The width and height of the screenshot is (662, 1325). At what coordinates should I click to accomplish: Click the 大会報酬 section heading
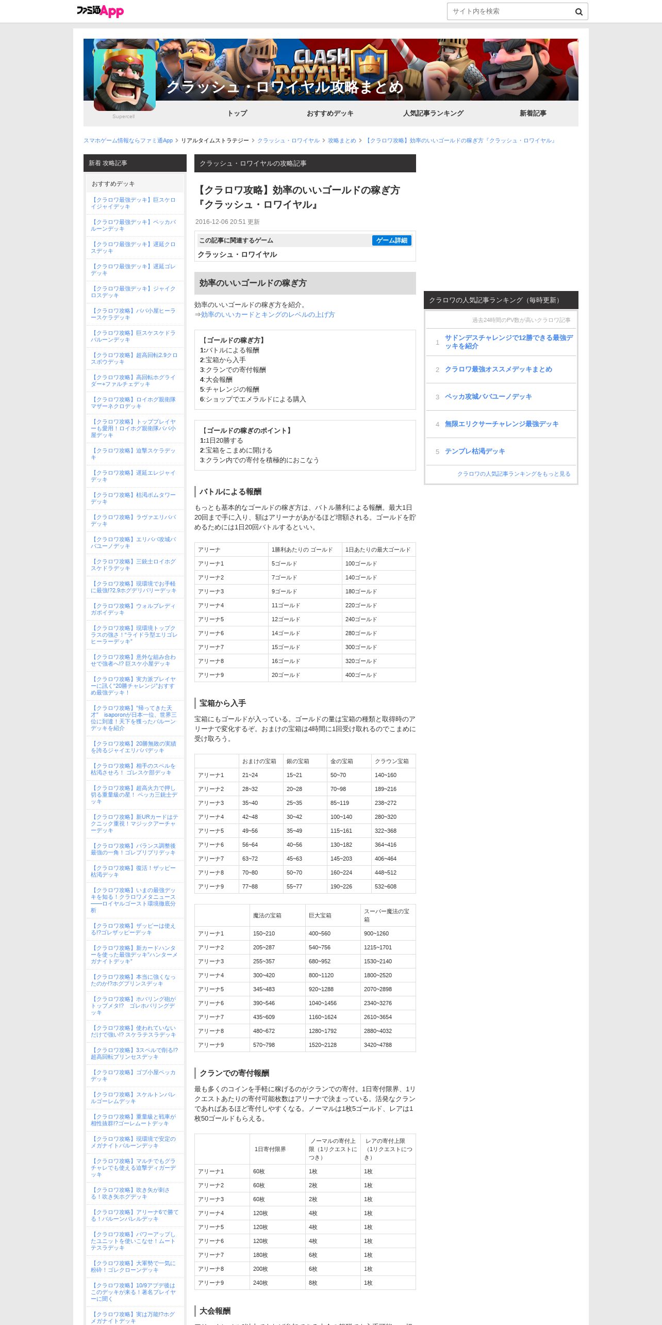(x=215, y=1311)
